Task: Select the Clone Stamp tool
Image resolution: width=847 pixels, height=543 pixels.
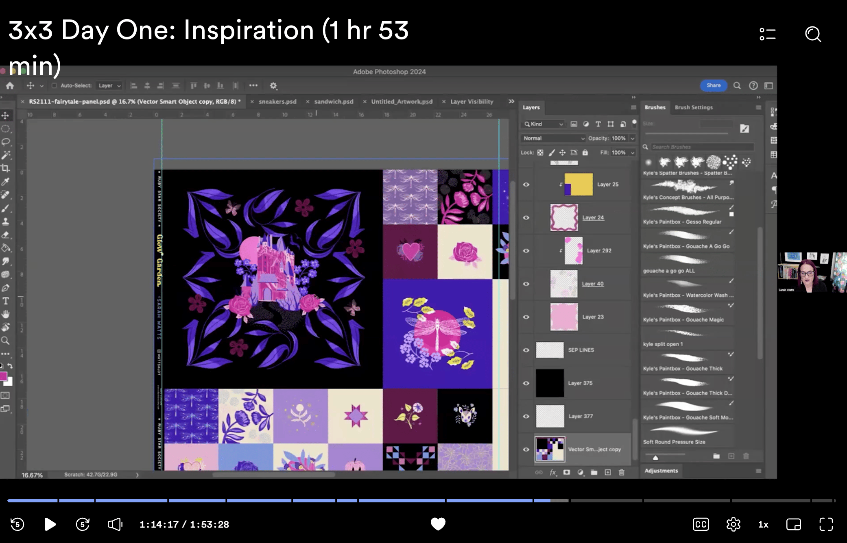Action: [x=5, y=222]
